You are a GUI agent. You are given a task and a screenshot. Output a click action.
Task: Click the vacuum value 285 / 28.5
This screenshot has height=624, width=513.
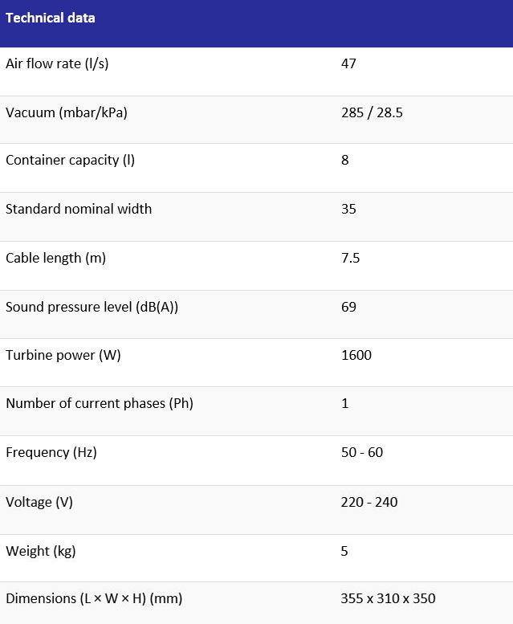(x=372, y=112)
